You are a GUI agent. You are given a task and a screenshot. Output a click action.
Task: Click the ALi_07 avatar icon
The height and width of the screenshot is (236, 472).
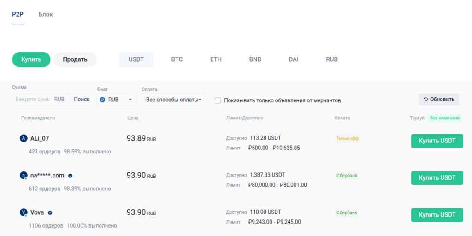(x=24, y=138)
